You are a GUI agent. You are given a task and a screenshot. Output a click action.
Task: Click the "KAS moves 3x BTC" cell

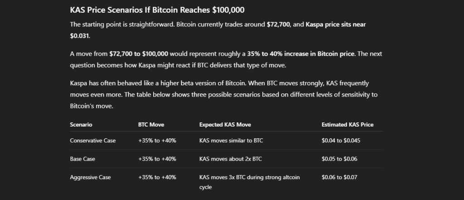(x=249, y=177)
